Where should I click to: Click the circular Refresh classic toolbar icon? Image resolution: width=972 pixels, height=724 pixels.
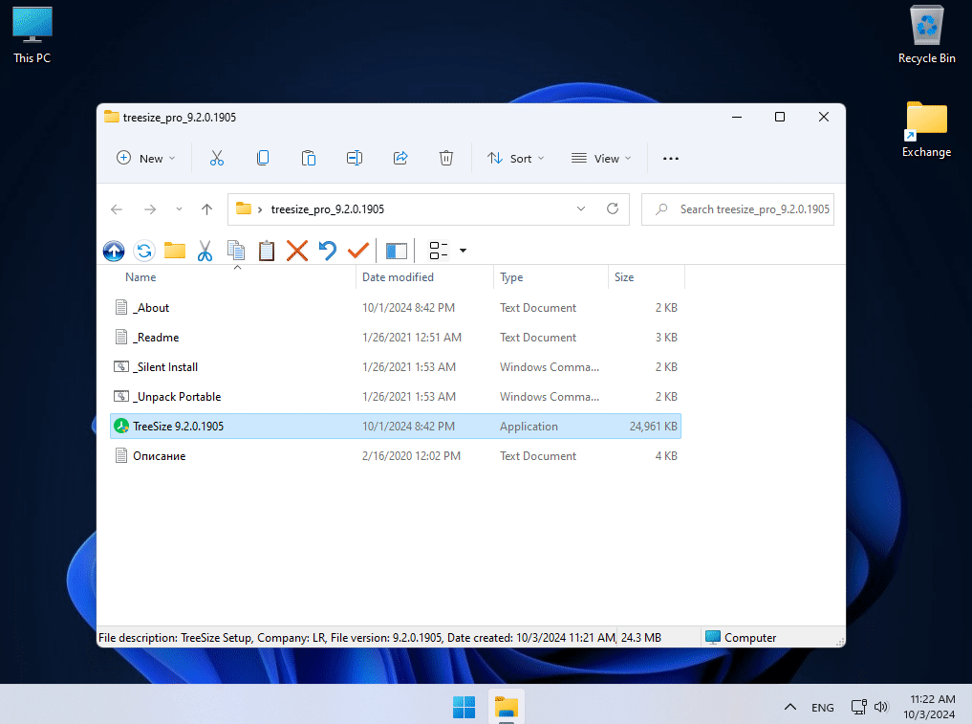coord(144,251)
